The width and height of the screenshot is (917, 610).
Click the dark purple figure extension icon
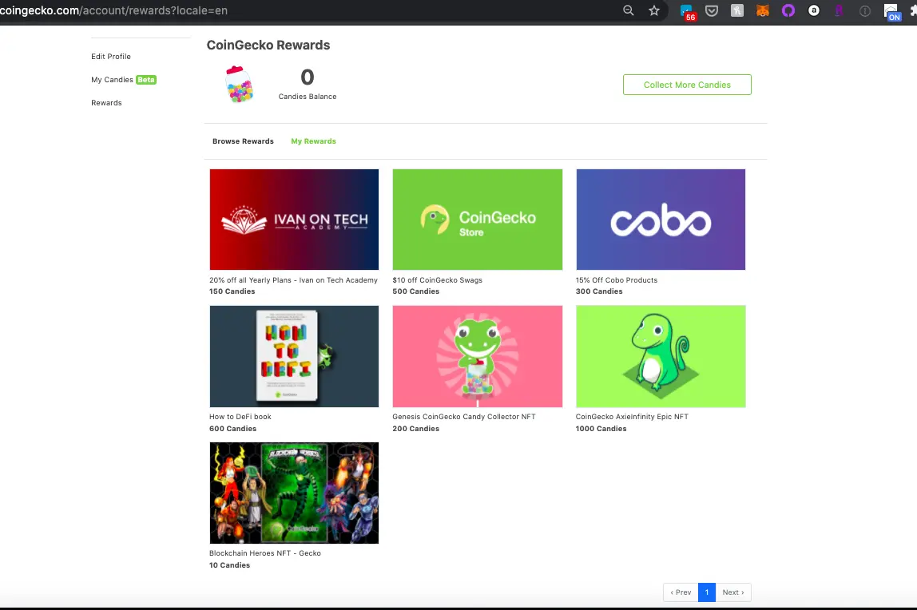(x=839, y=10)
